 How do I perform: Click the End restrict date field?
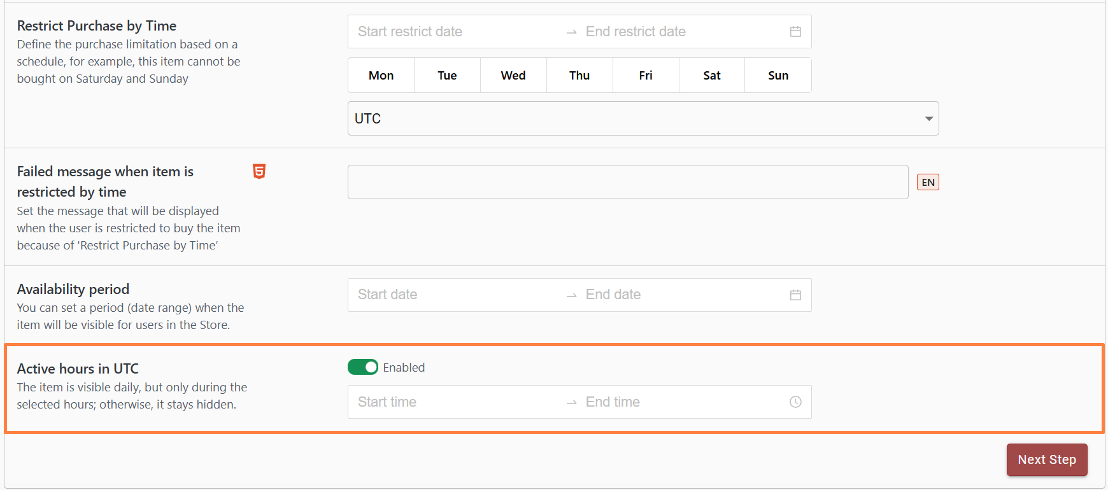tap(669, 32)
